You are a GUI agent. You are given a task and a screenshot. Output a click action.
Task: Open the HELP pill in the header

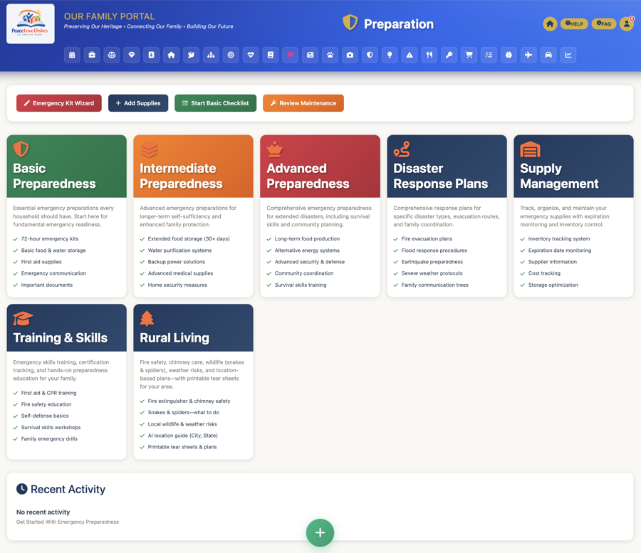coord(575,23)
